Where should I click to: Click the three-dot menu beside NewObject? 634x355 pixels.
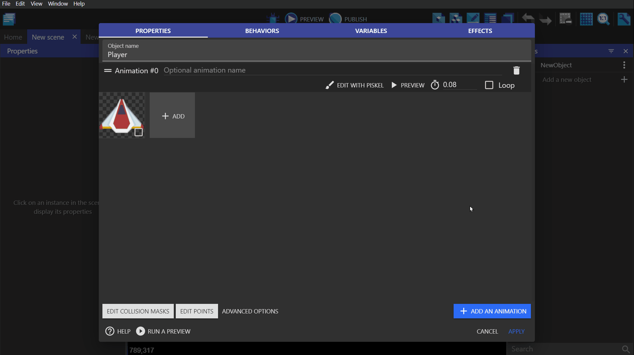[x=624, y=65]
